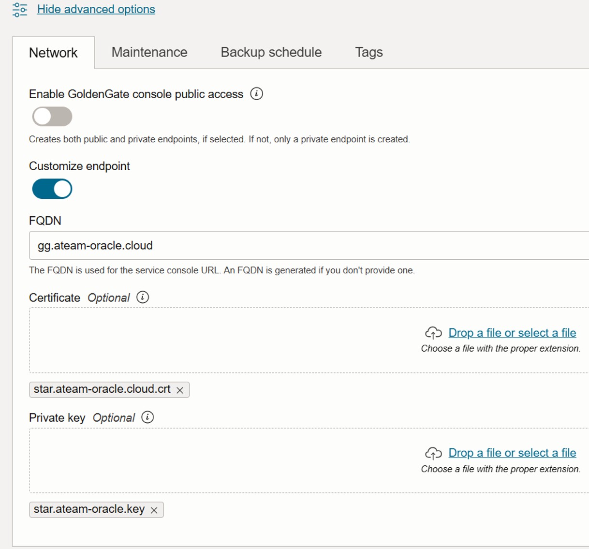Remove the star.ateam-oracle.cloud.crt file
The width and height of the screenshot is (589, 549).
[180, 390]
